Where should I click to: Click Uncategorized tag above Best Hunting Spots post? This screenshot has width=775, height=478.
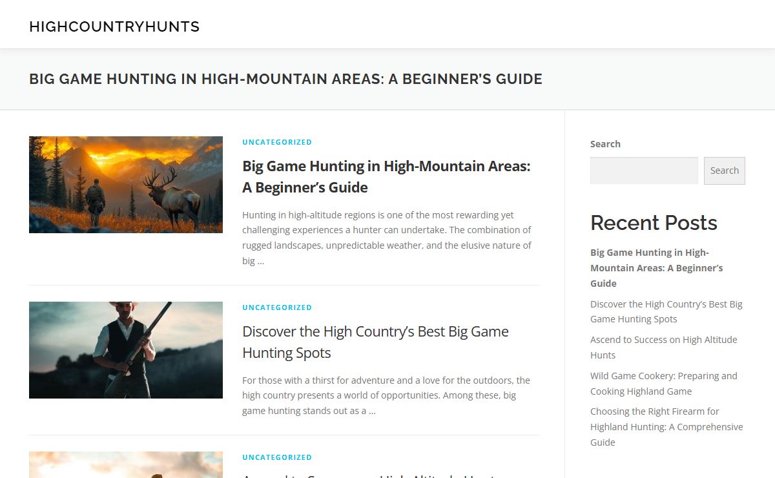[x=277, y=307]
